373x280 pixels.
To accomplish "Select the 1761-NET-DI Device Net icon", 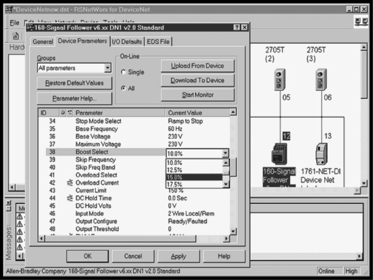I will coord(321,154).
